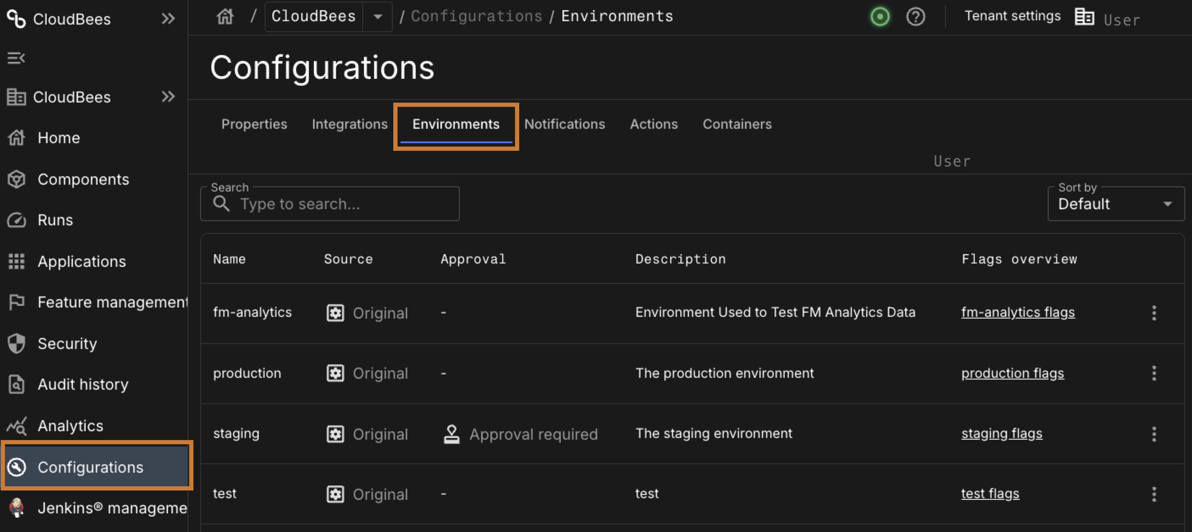Click the green status indicator icon
The image size is (1192, 532).
tap(879, 17)
